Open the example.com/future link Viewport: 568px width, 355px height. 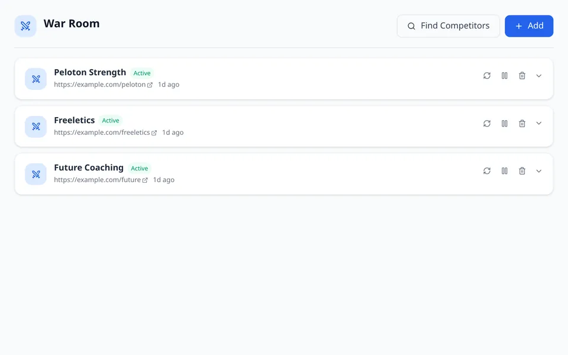(x=101, y=180)
